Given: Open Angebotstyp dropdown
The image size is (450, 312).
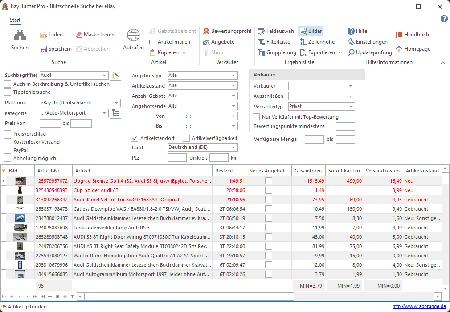Looking at the screenshot, I should 233,76.
